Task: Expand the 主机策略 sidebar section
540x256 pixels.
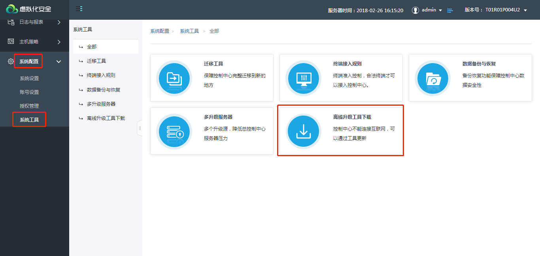Action: [x=59, y=42]
